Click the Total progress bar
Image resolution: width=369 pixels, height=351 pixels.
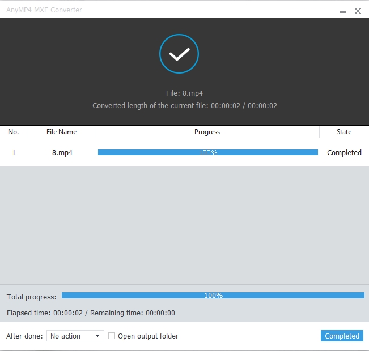point(213,296)
